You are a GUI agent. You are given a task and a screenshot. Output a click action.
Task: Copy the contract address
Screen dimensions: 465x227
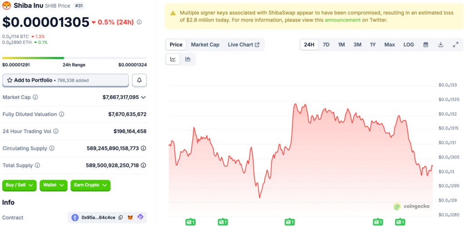[120, 217]
